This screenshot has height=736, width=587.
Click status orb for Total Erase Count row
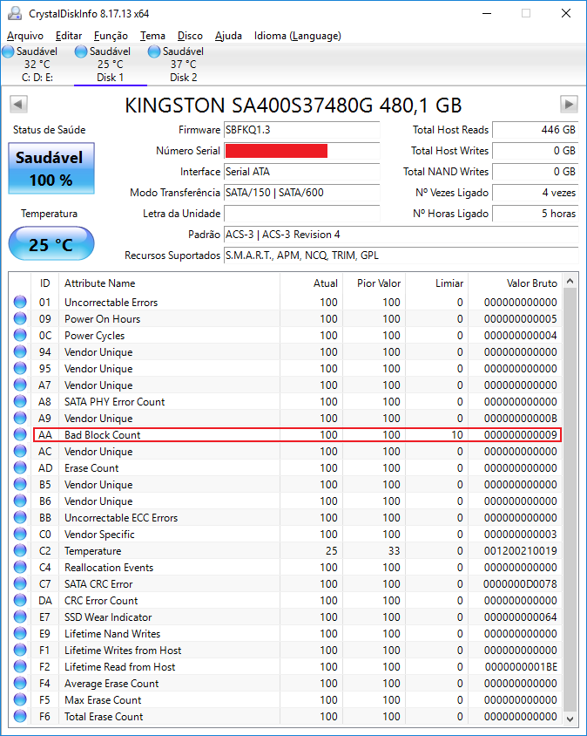(x=20, y=716)
